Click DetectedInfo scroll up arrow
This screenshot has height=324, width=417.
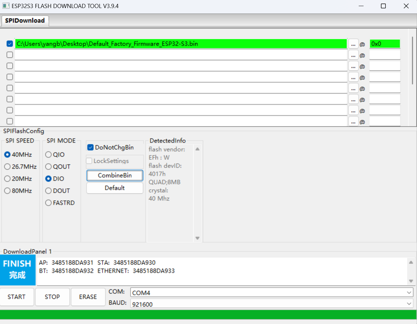(x=197, y=149)
